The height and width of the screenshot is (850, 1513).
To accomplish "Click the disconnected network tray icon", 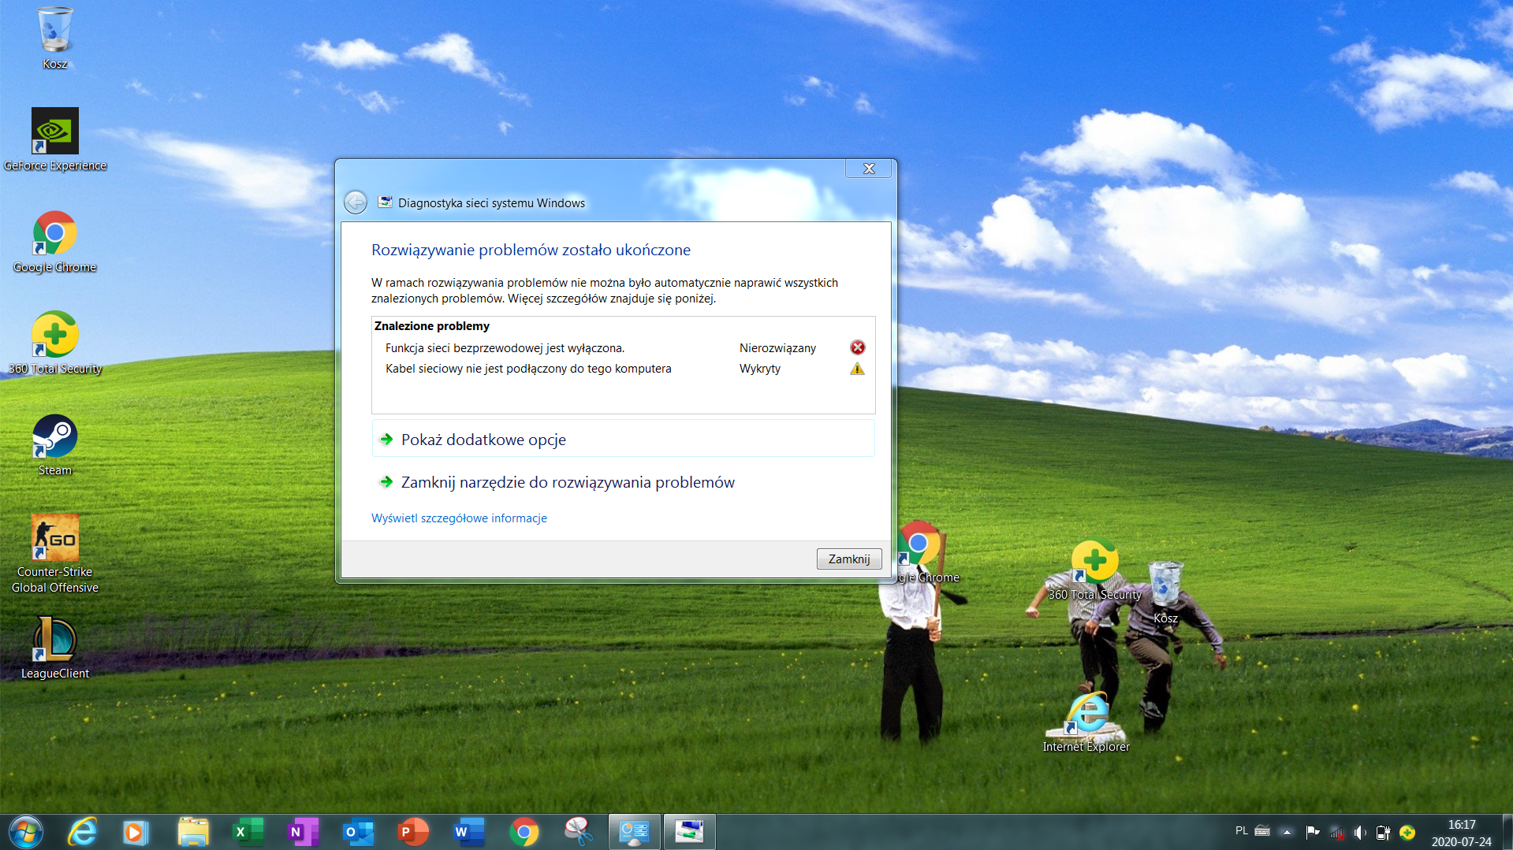I will point(1336,832).
